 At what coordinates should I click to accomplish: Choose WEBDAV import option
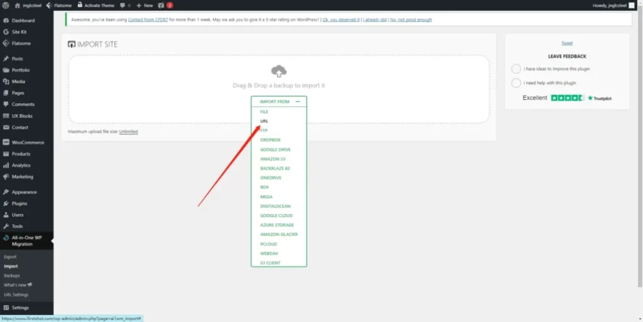(x=269, y=254)
